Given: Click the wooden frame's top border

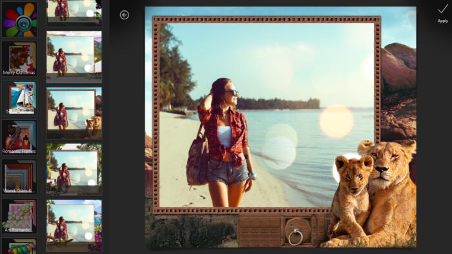Looking at the screenshot, I should pos(267,20).
